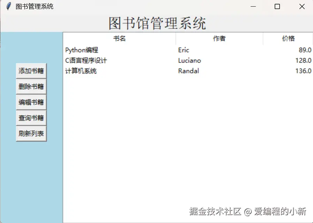The image size is (313, 223).
Task: Click the 删除书籍 button to delete a book
Action: pos(31,86)
